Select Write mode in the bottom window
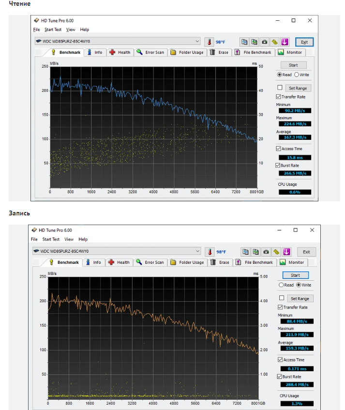Screen dimensions: 345x410 pos(299,285)
